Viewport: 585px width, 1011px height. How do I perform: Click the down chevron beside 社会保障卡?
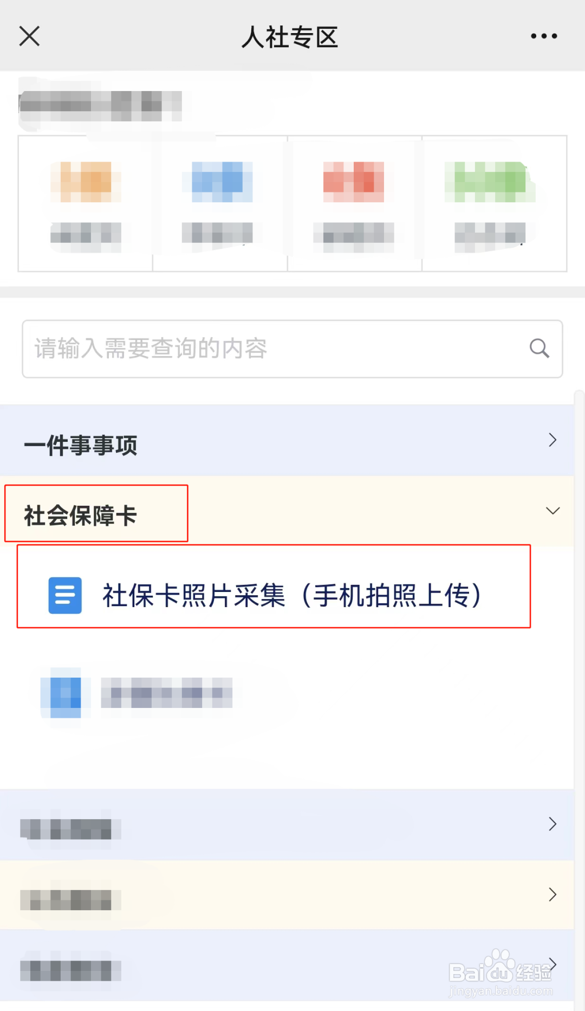[552, 511]
